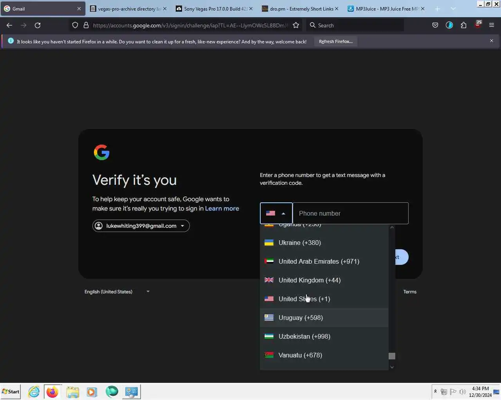Close the MP3Juice tab
501x400 pixels.
423,9
